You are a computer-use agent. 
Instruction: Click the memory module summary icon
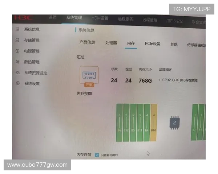pos(89,75)
